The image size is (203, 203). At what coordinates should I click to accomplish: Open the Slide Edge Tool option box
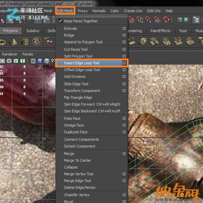[x=124, y=84]
